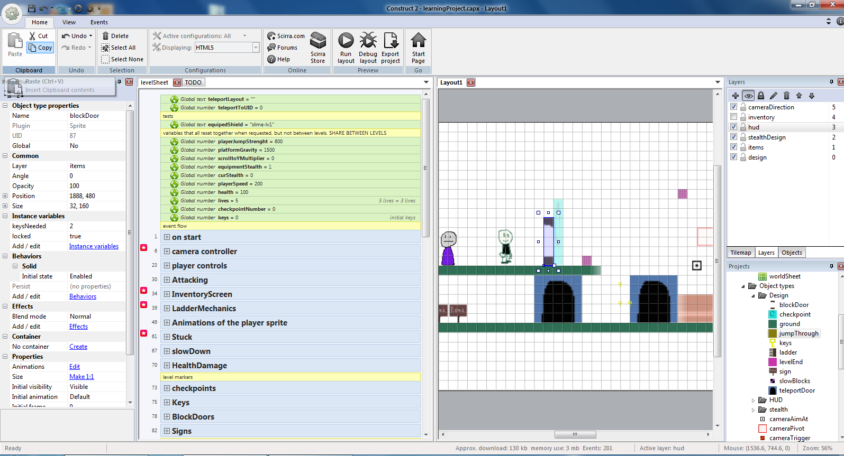The height and width of the screenshot is (456, 844).
Task: Click Select None in the Selection group
Action: pos(122,59)
